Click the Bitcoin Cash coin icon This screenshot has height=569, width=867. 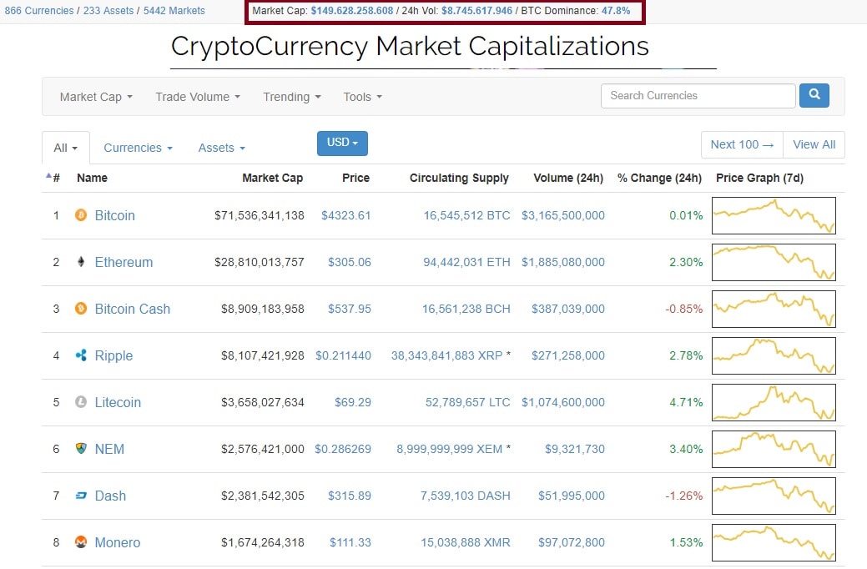pyautogui.click(x=81, y=309)
